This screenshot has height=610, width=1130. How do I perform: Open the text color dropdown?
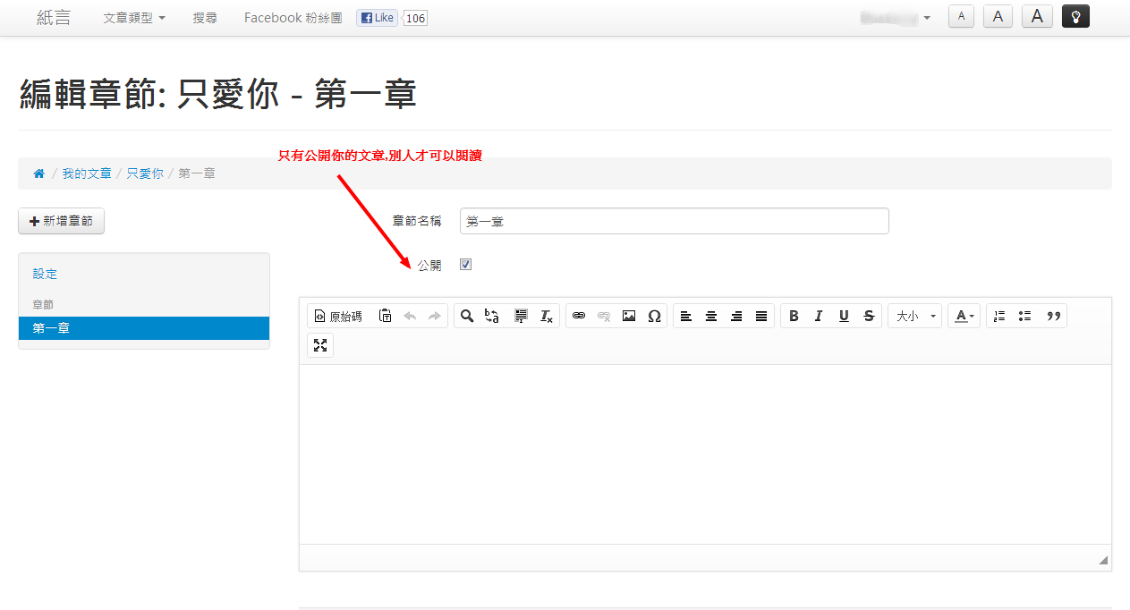(964, 316)
